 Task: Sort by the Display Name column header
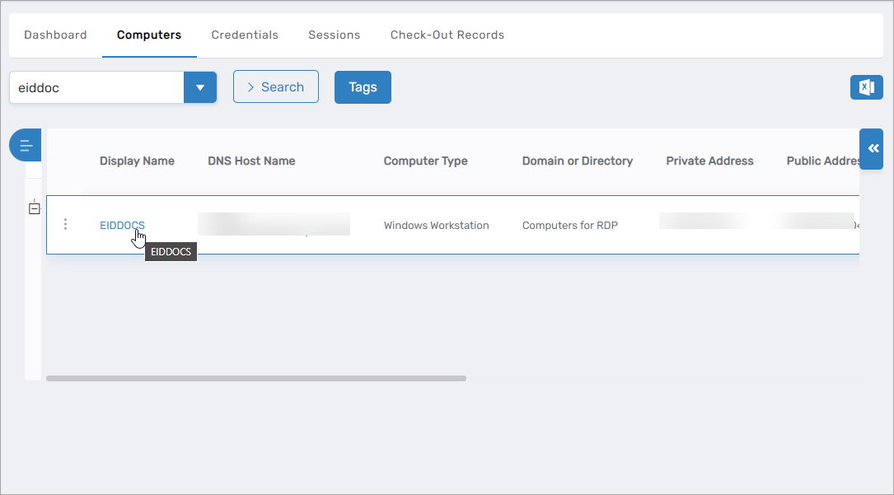click(x=137, y=161)
